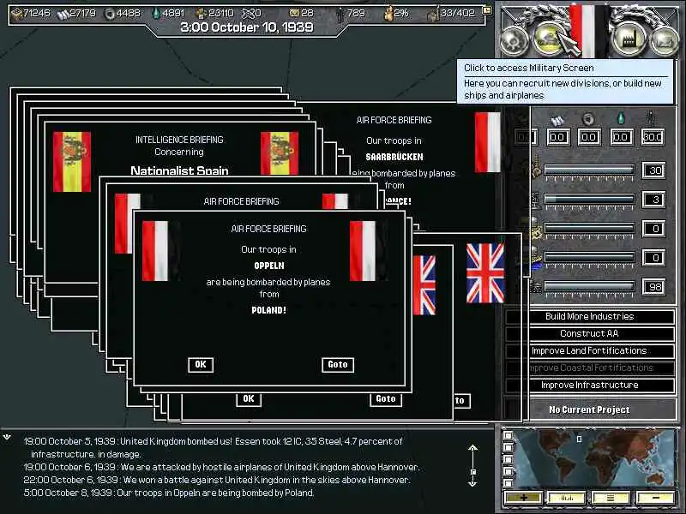
Task: Zoom in the minimap with the plus button
Action: [524, 498]
